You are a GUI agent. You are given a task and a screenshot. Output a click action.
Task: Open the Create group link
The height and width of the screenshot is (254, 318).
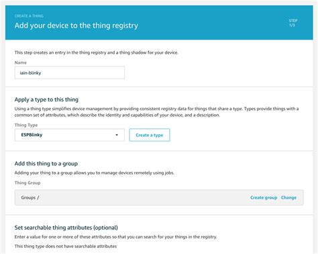coord(264,198)
